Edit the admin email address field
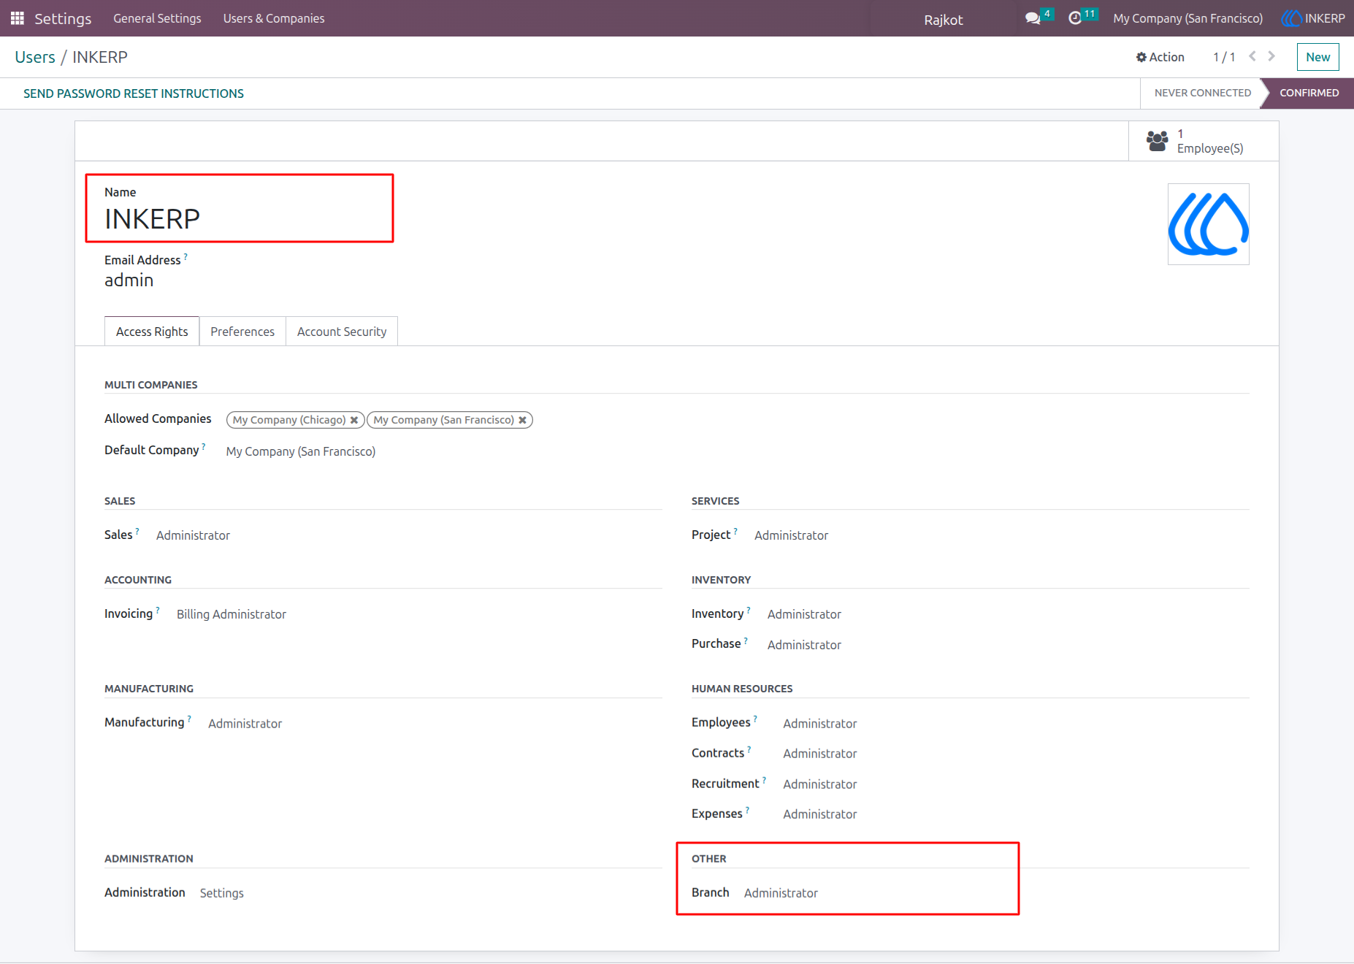 tap(129, 280)
